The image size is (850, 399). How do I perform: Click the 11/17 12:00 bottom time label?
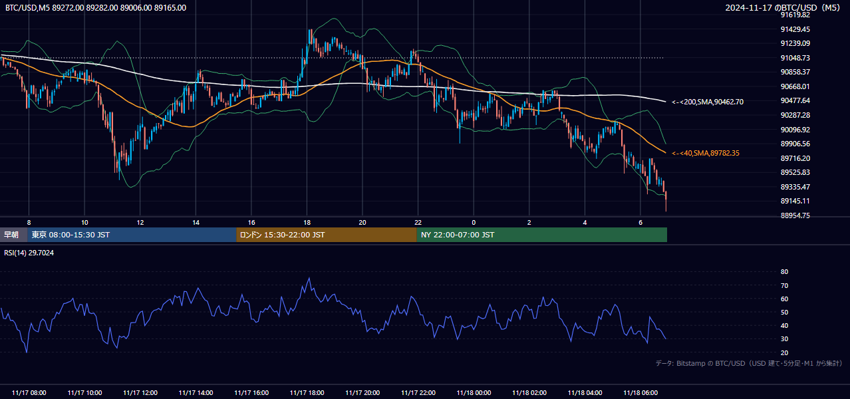pyautogui.click(x=140, y=393)
